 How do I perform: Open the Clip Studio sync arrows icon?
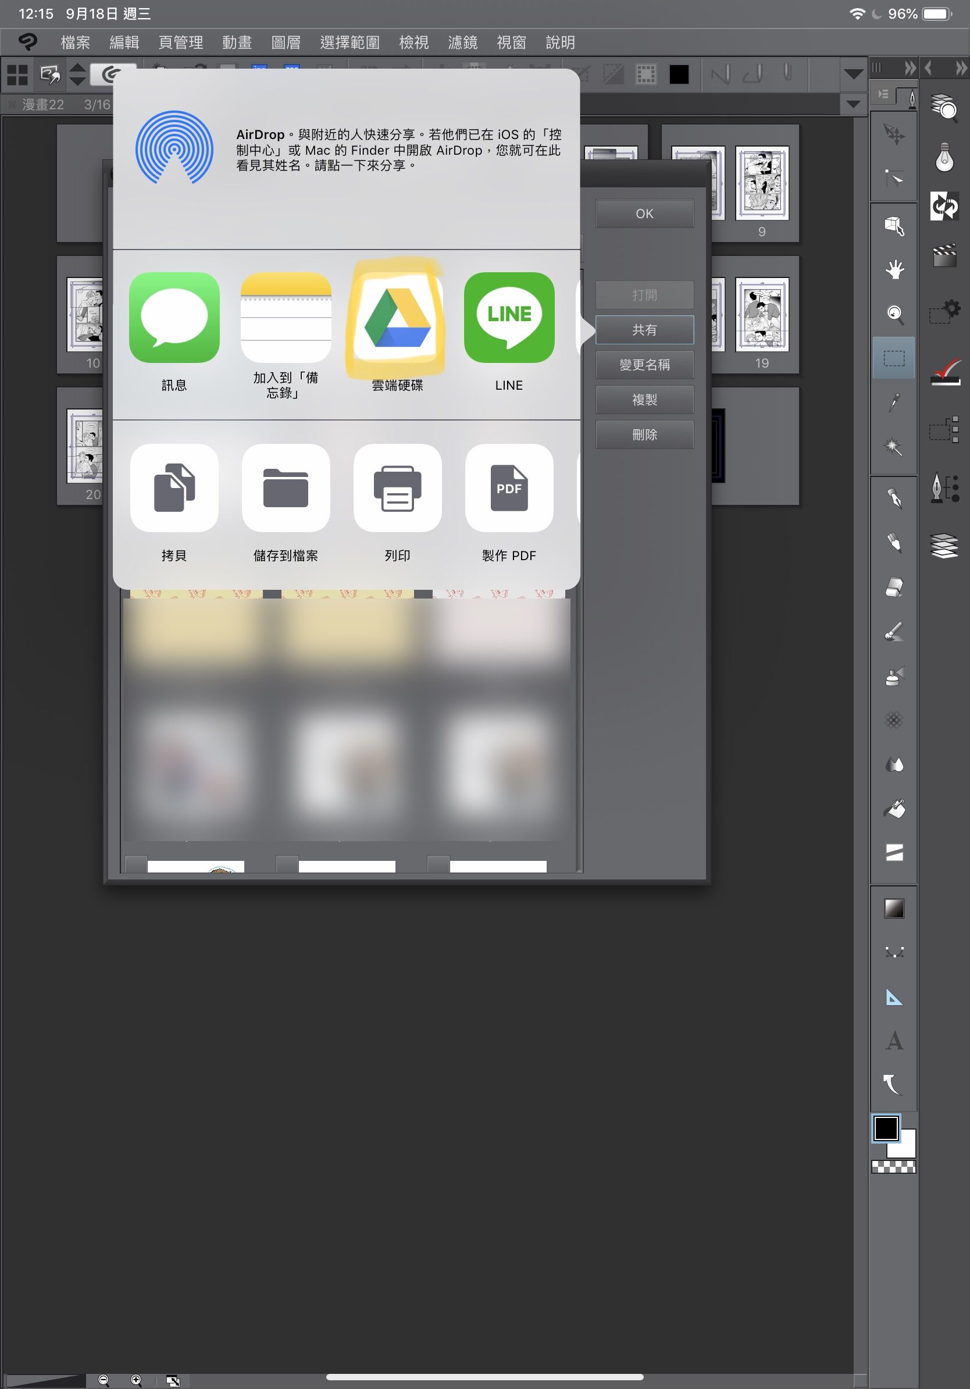(944, 206)
